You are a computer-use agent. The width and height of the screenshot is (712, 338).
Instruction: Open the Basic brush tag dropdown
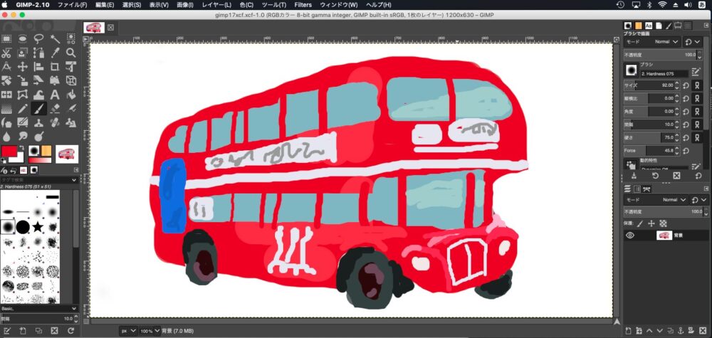39,310
